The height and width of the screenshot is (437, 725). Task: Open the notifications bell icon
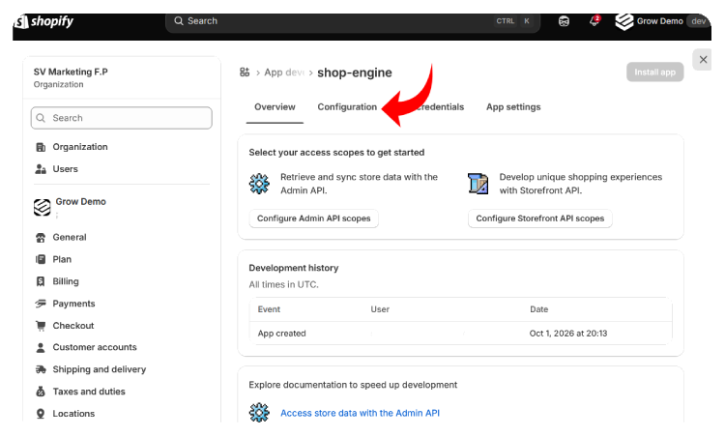point(594,21)
